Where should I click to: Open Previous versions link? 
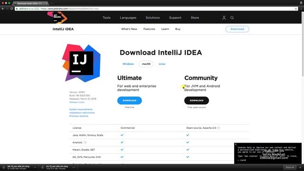[79, 116]
